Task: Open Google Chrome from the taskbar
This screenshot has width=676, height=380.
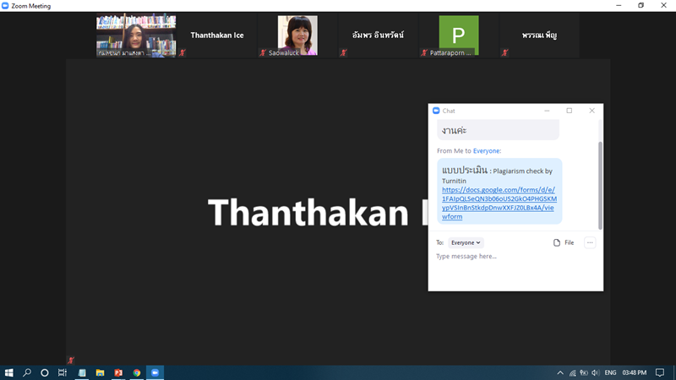Action: click(x=137, y=372)
